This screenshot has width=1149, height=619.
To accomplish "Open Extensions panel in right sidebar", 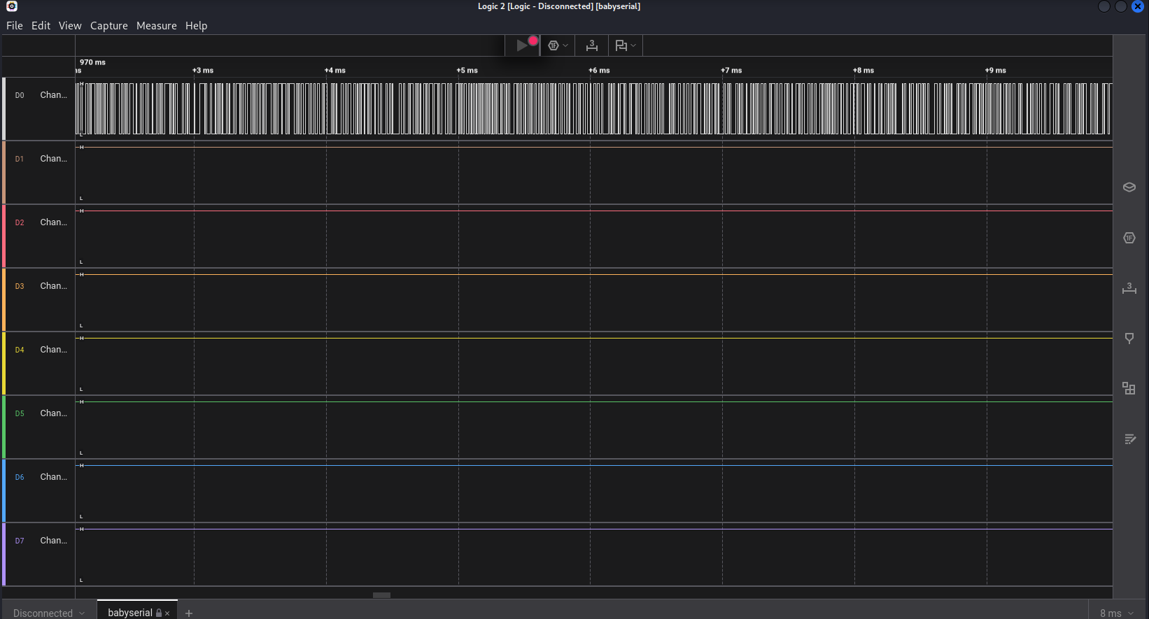I will point(1129,389).
